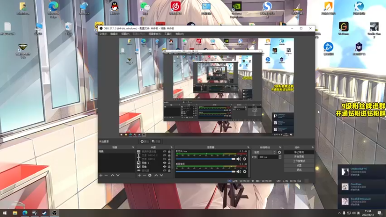This screenshot has width=386, height=217.
Task: Click the 时长 300 ms duration field
Action: [268, 157]
